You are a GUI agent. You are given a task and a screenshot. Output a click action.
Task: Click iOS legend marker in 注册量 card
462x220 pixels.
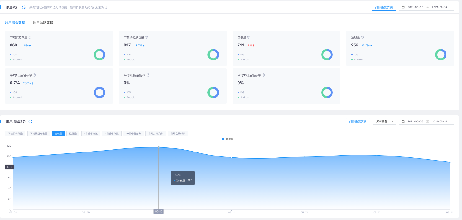tap(352, 55)
